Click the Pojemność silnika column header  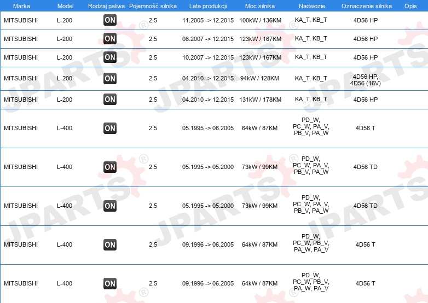(x=153, y=6)
